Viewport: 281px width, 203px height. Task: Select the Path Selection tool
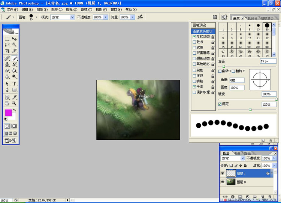7,84
